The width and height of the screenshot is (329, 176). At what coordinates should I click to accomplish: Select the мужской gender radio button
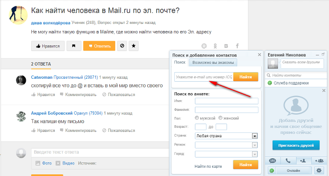point(197,118)
